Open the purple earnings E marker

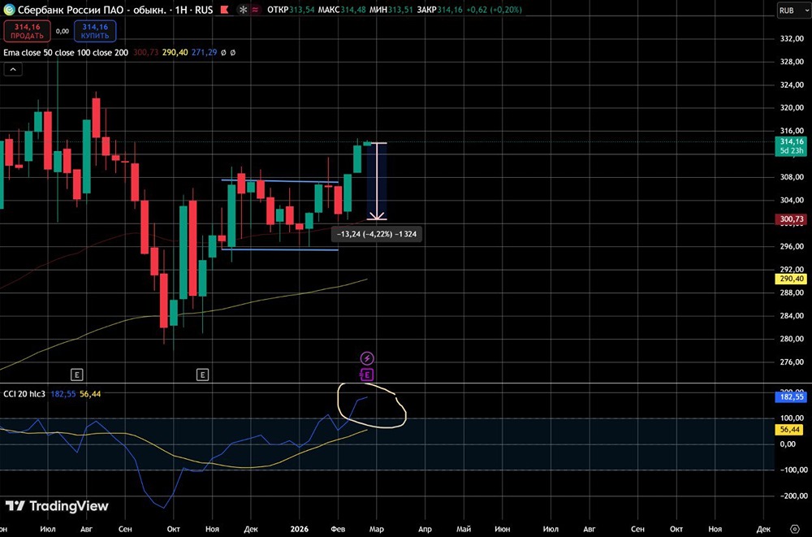coord(367,375)
